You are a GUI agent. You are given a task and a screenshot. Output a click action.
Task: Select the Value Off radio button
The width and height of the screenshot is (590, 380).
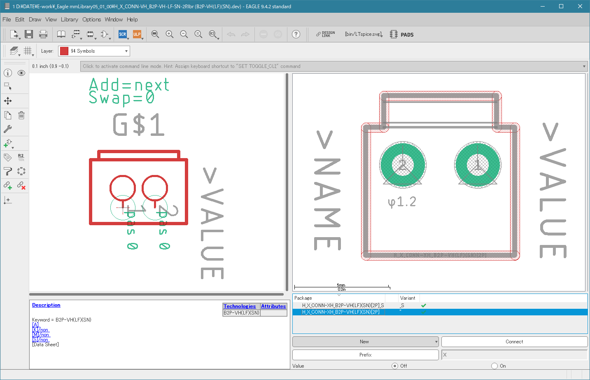point(395,366)
